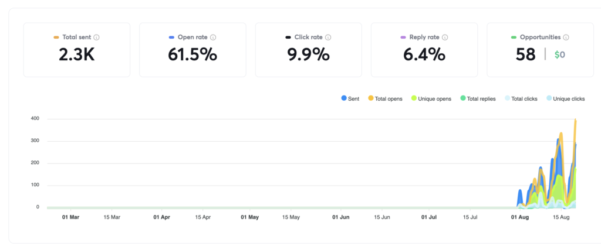Image resolution: width=601 pixels, height=246 pixels.
Task: Click the 61.5% open rate value
Action: point(193,55)
